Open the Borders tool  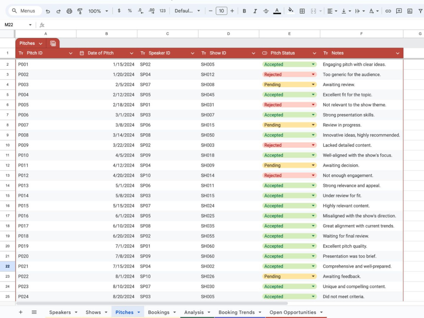point(302,11)
